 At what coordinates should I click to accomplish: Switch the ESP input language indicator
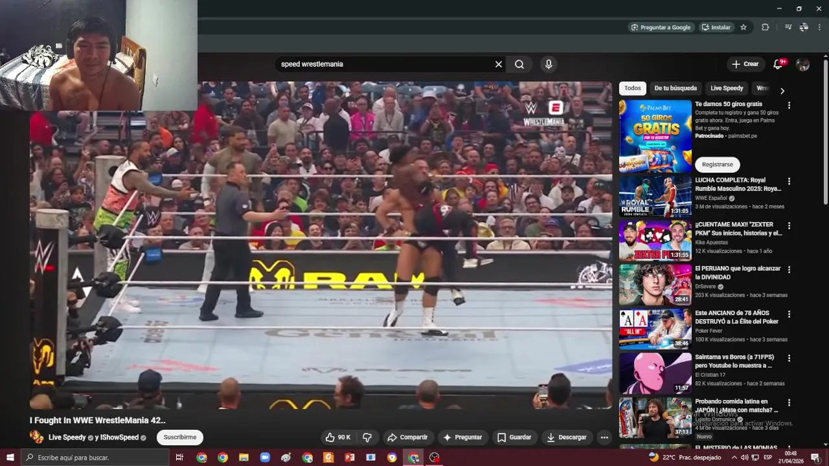[768, 458]
